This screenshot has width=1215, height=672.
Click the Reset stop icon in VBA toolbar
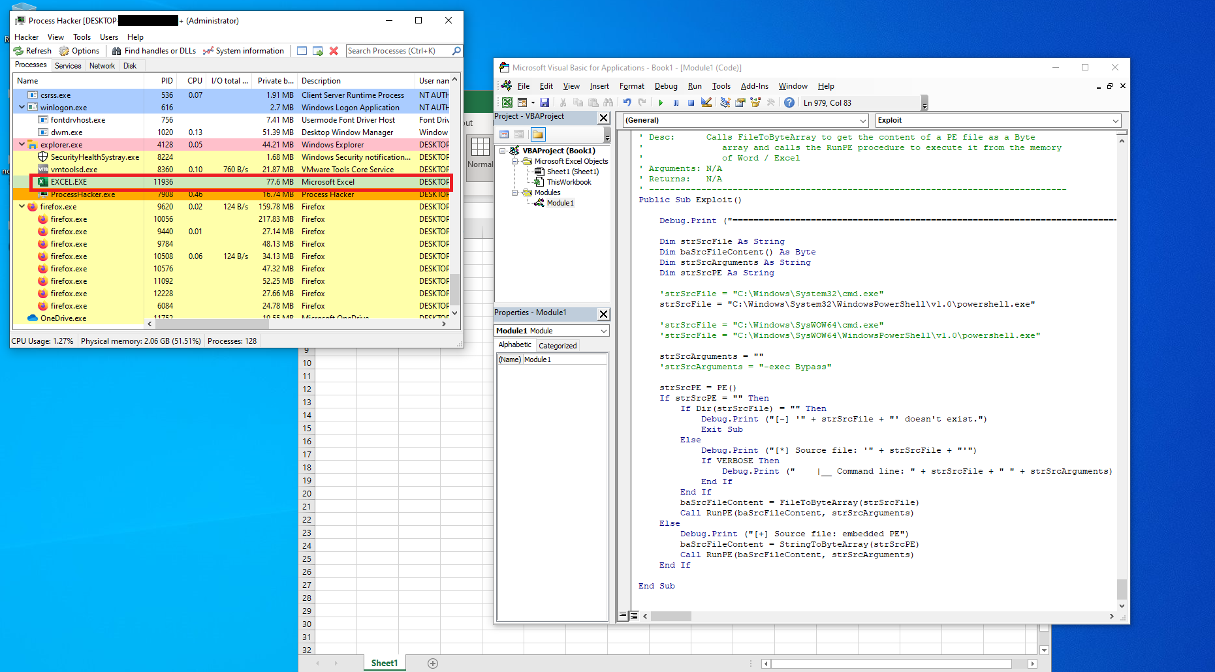[x=691, y=102]
